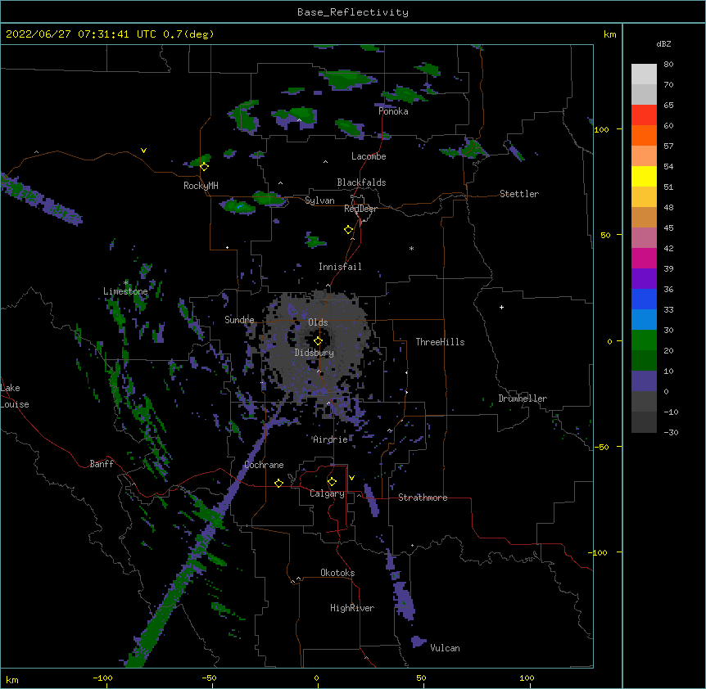The height and width of the screenshot is (689, 706).
Task: Click the Ponoka city label
Action: (393, 111)
